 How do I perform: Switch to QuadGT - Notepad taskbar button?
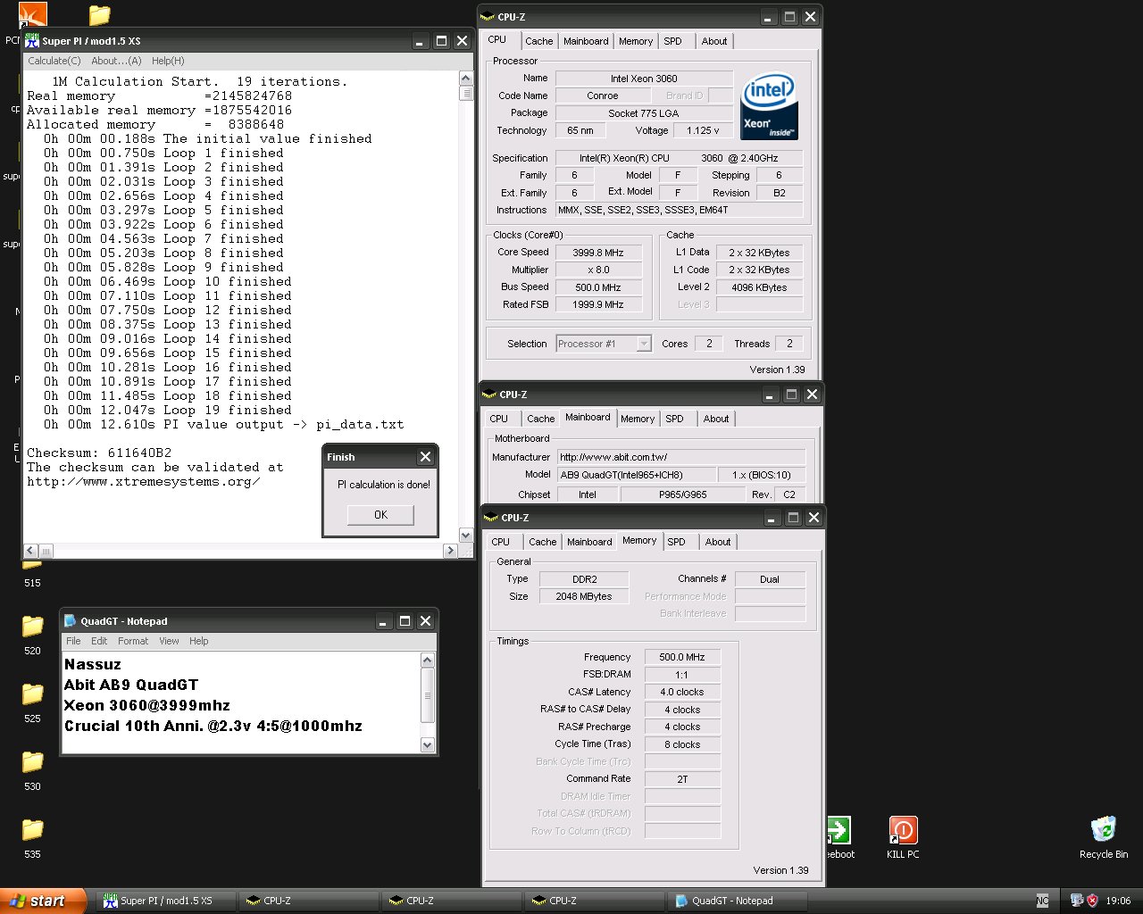point(738,901)
